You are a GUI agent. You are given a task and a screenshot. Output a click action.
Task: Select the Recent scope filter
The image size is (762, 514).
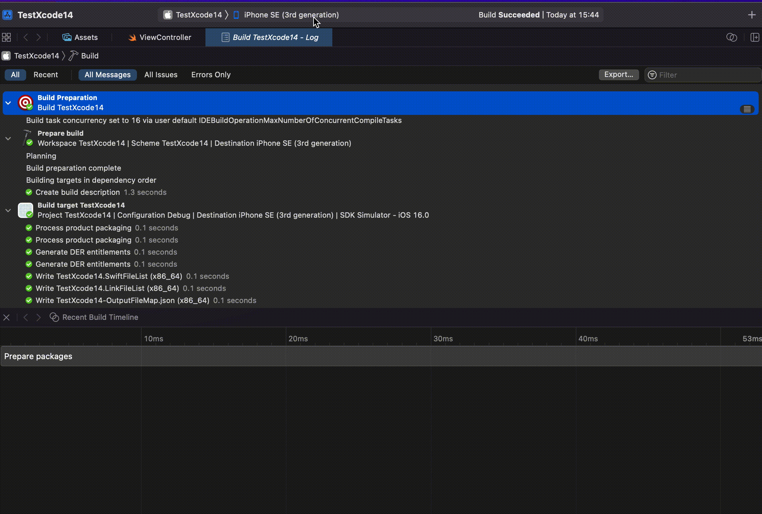46,75
